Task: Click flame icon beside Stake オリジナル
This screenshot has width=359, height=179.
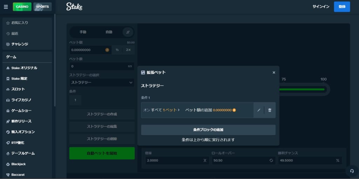Action: 8,68
